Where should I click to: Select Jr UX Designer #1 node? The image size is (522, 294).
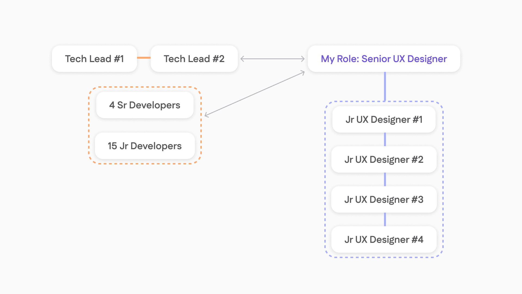pyautogui.click(x=384, y=120)
